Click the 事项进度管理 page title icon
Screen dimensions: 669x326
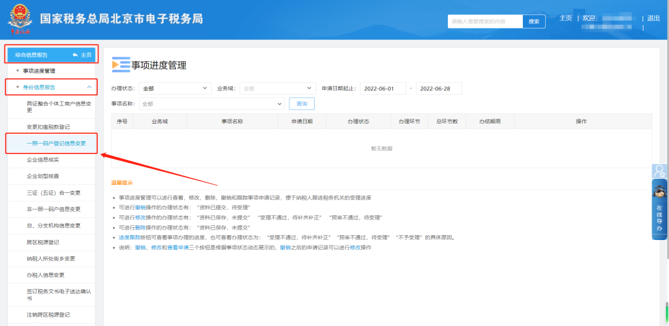pyautogui.click(x=120, y=65)
